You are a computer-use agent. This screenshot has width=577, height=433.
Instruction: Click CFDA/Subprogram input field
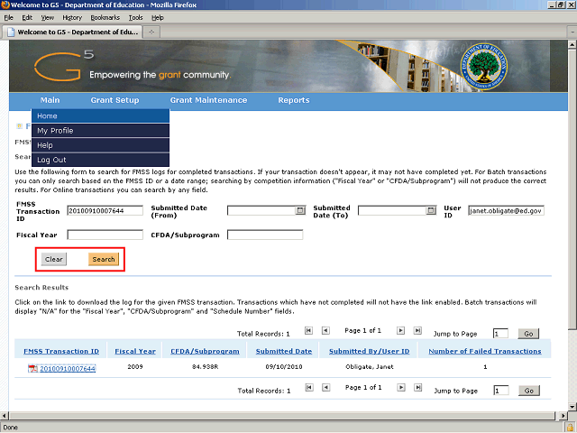tap(265, 235)
